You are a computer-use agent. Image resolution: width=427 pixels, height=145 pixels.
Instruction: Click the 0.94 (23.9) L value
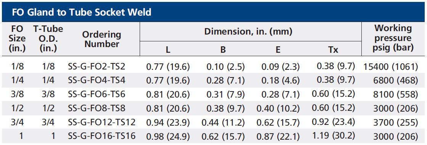[168, 123]
